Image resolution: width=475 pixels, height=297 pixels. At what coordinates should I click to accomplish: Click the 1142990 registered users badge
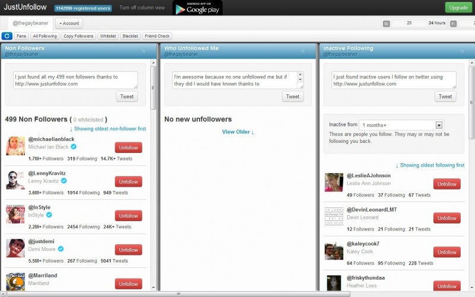83,8
